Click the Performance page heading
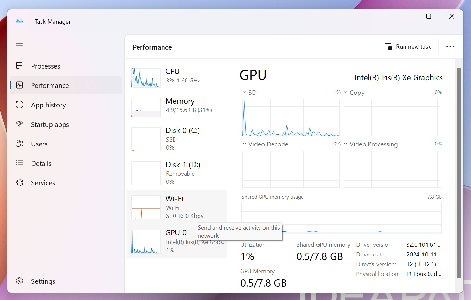Viewport: 471px width, 300px height. (152, 47)
